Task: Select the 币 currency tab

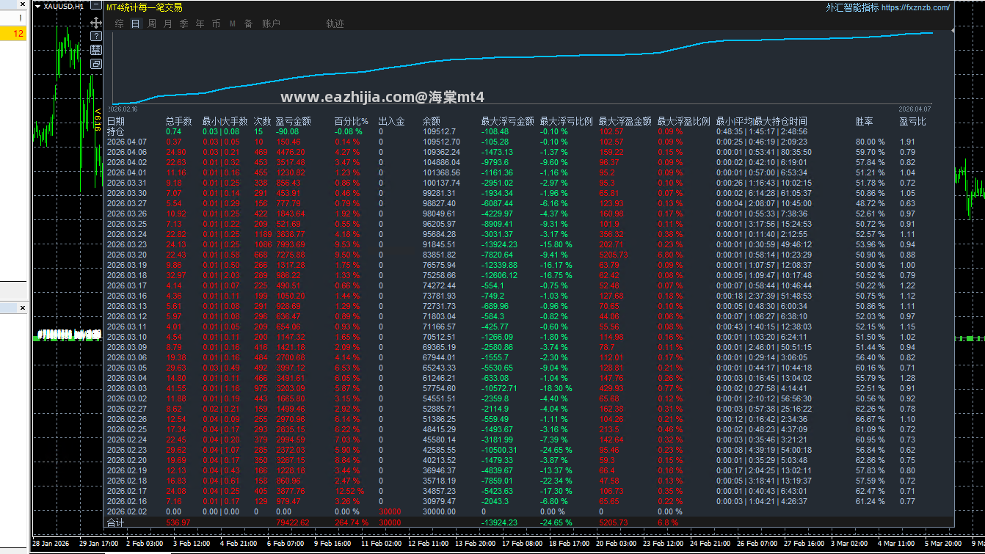Action: [216, 23]
